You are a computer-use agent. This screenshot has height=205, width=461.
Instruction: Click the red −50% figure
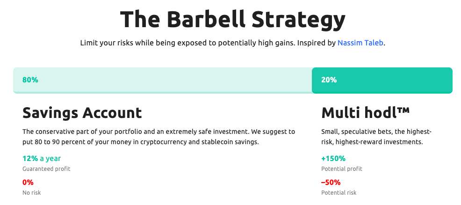(331, 183)
